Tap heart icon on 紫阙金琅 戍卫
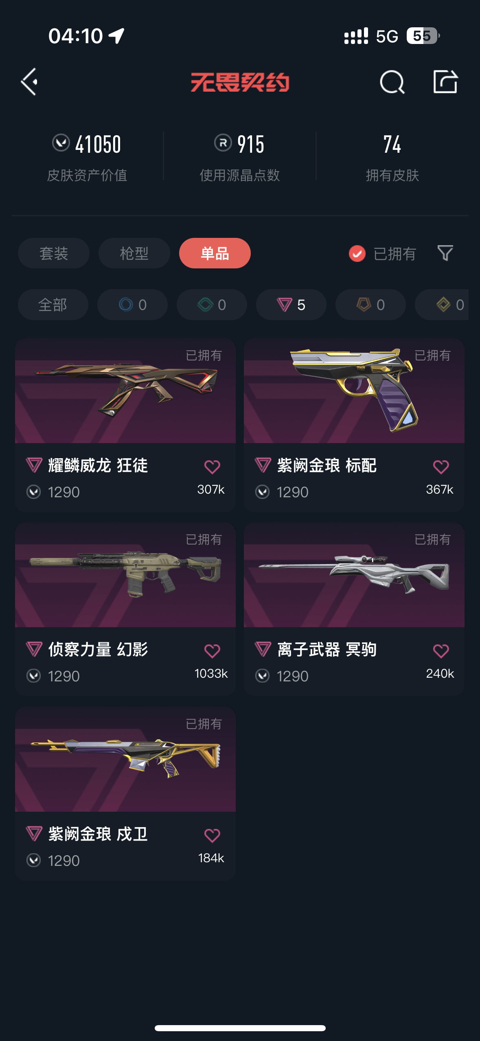Screen dimensions: 480x1041 (212, 835)
